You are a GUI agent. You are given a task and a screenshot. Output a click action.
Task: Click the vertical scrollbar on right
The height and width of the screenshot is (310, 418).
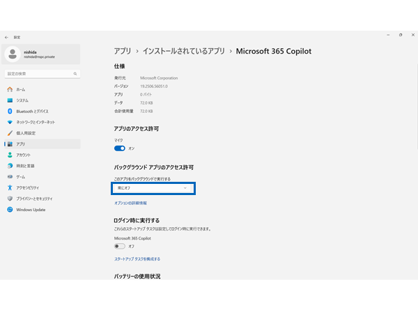click(x=417, y=107)
